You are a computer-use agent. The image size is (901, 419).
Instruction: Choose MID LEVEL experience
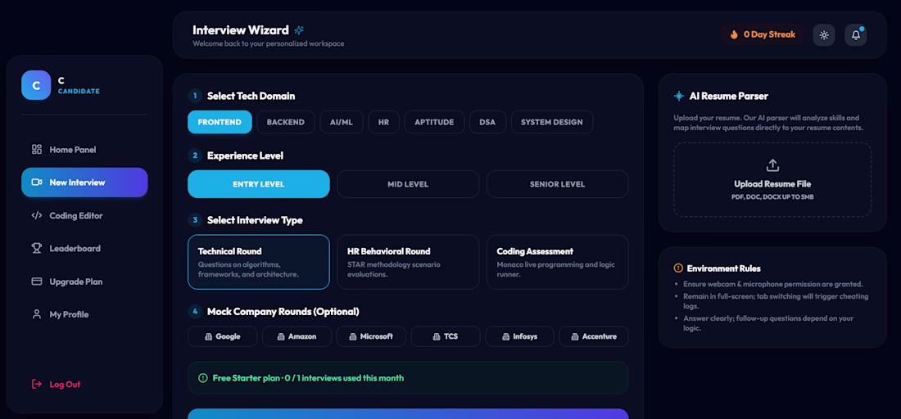click(408, 184)
